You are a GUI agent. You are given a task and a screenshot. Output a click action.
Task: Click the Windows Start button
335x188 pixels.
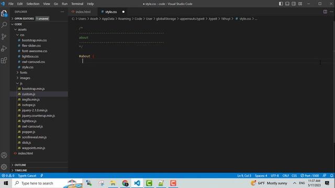[x=6, y=183]
